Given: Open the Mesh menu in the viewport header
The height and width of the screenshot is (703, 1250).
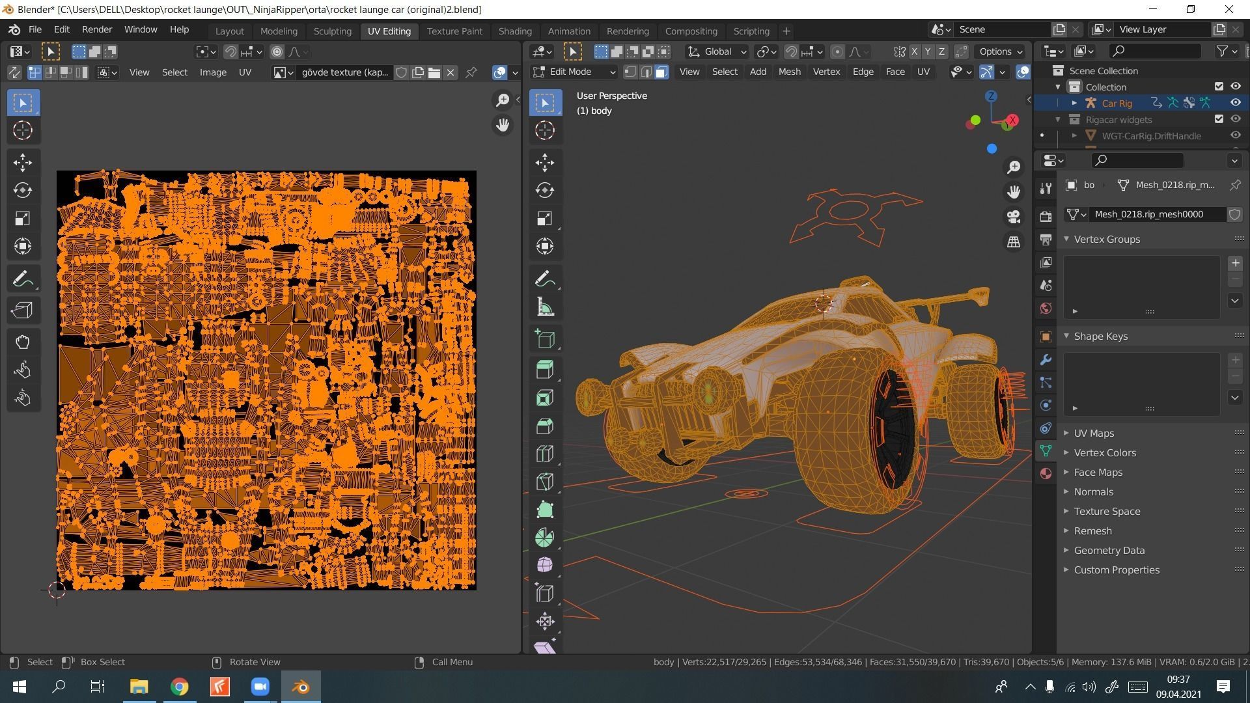Looking at the screenshot, I should pos(789,72).
